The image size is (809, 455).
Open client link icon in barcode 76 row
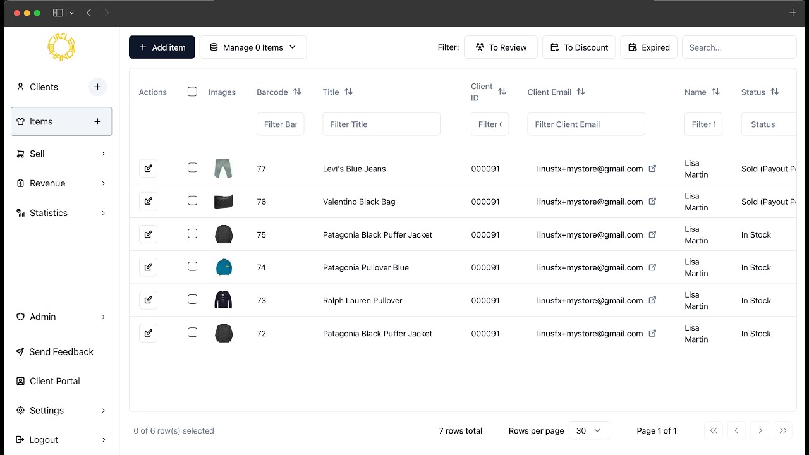[x=653, y=202]
